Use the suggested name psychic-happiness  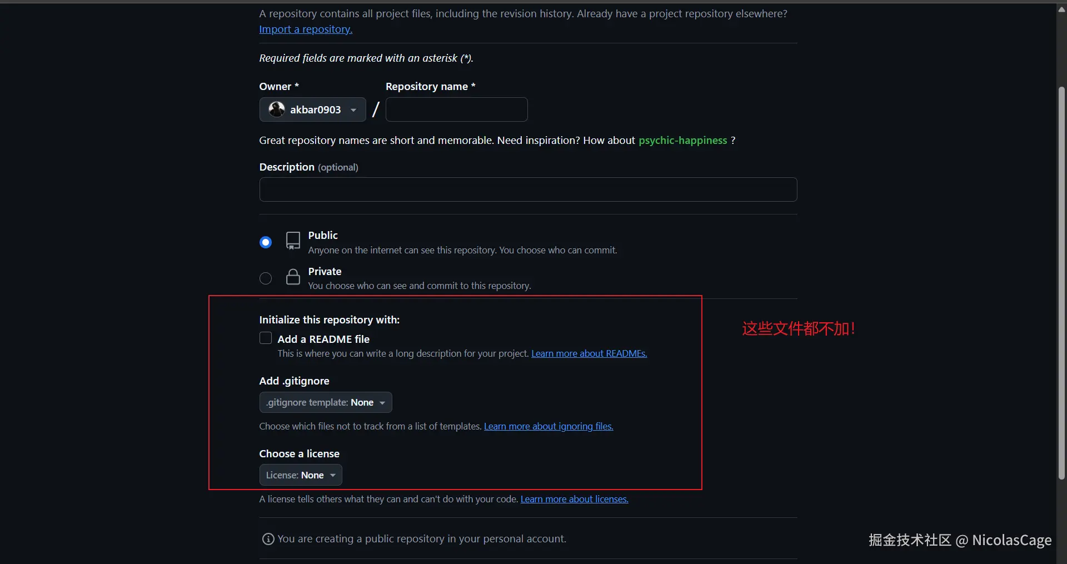[x=682, y=141]
